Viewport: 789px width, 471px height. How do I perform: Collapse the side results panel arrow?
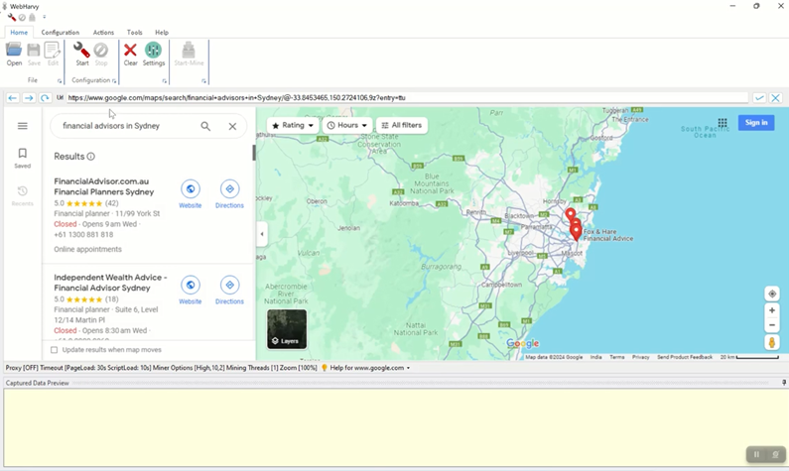point(262,234)
